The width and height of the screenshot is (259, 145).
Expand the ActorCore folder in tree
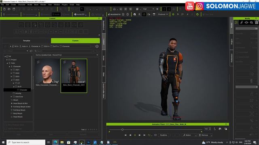tap(11, 97)
